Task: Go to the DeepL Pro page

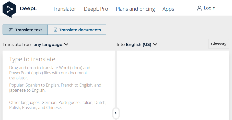Action: (96, 9)
